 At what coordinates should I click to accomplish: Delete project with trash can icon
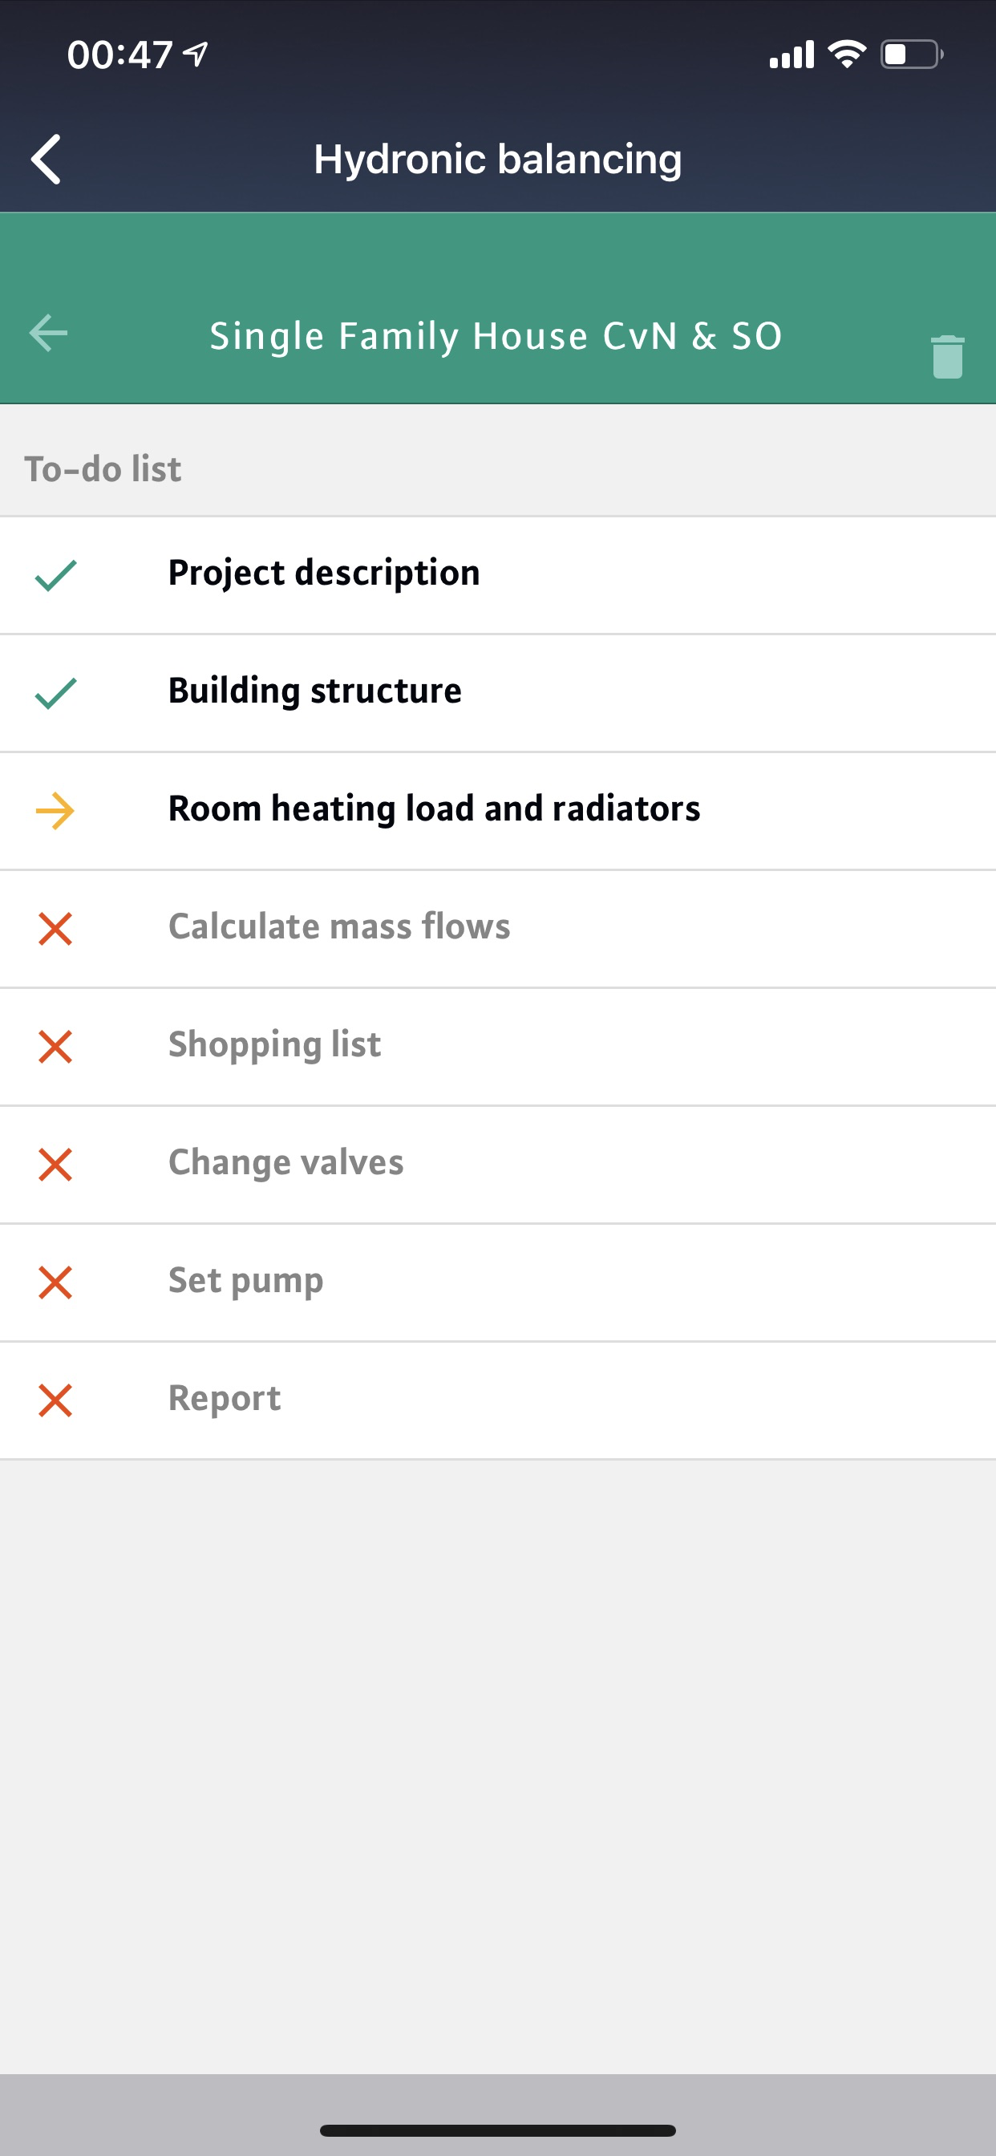coord(946,357)
